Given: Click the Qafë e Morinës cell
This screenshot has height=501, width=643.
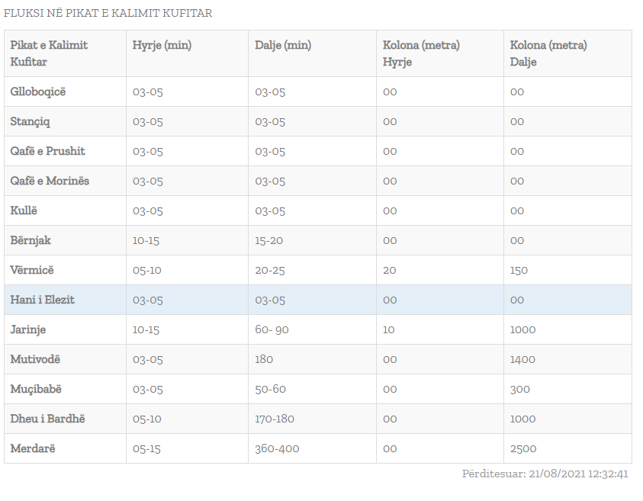Looking at the screenshot, I should [x=50, y=181].
